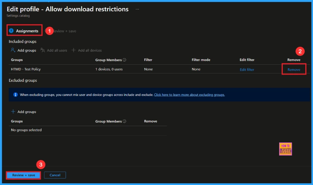Switch to the Review + save step tab
The height and width of the screenshot is (185, 313).
64,31
